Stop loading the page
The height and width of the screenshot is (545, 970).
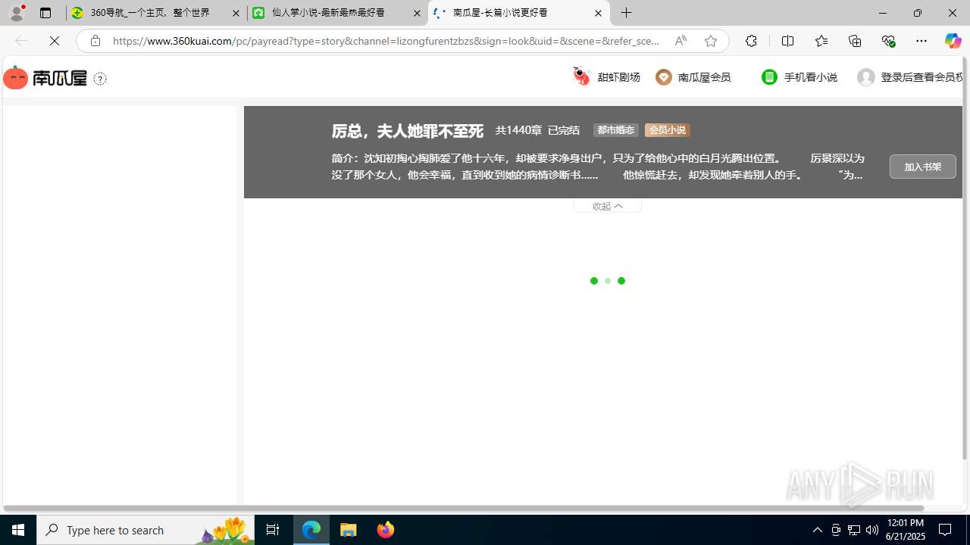tap(55, 41)
